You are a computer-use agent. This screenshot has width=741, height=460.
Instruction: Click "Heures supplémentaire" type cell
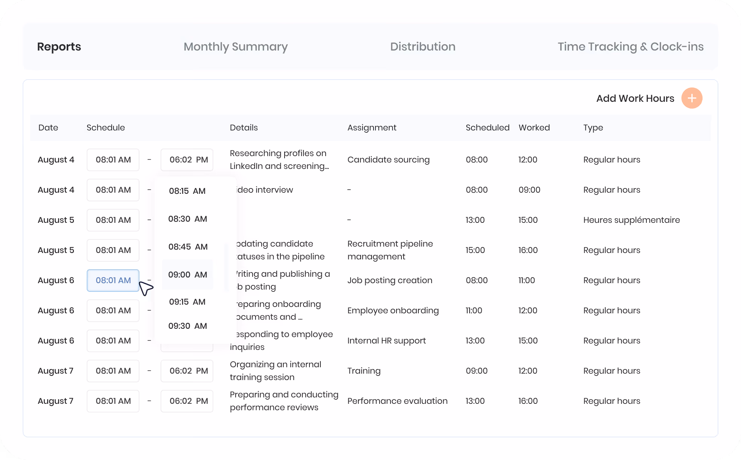coord(631,220)
